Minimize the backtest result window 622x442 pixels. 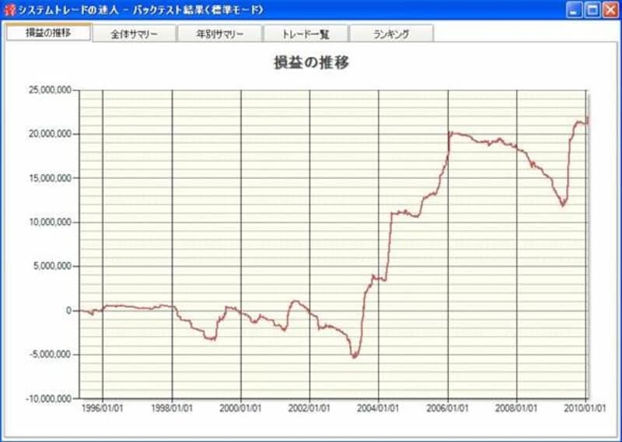click(x=574, y=10)
